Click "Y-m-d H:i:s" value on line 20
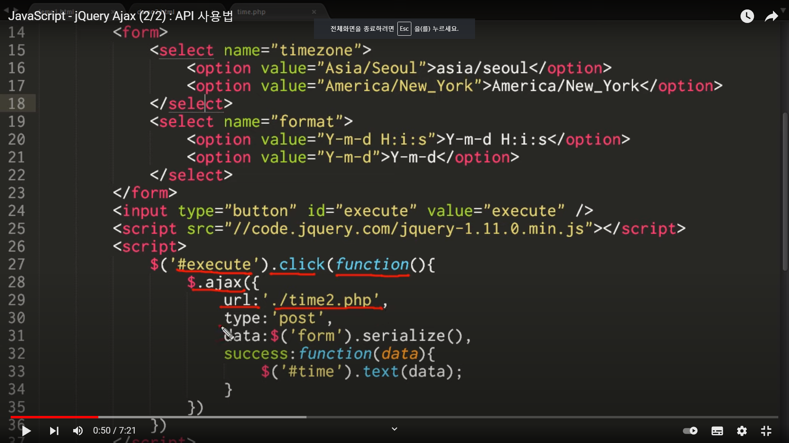This screenshot has width=789, height=443. pos(376,139)
